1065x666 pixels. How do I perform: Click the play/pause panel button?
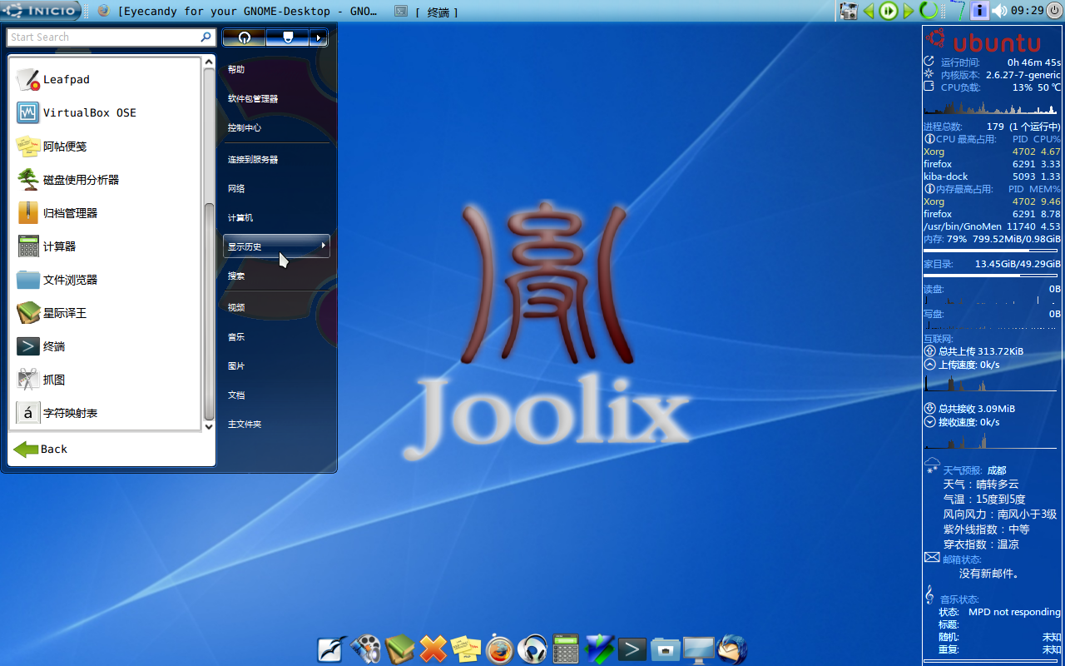[x=889, y=11]
